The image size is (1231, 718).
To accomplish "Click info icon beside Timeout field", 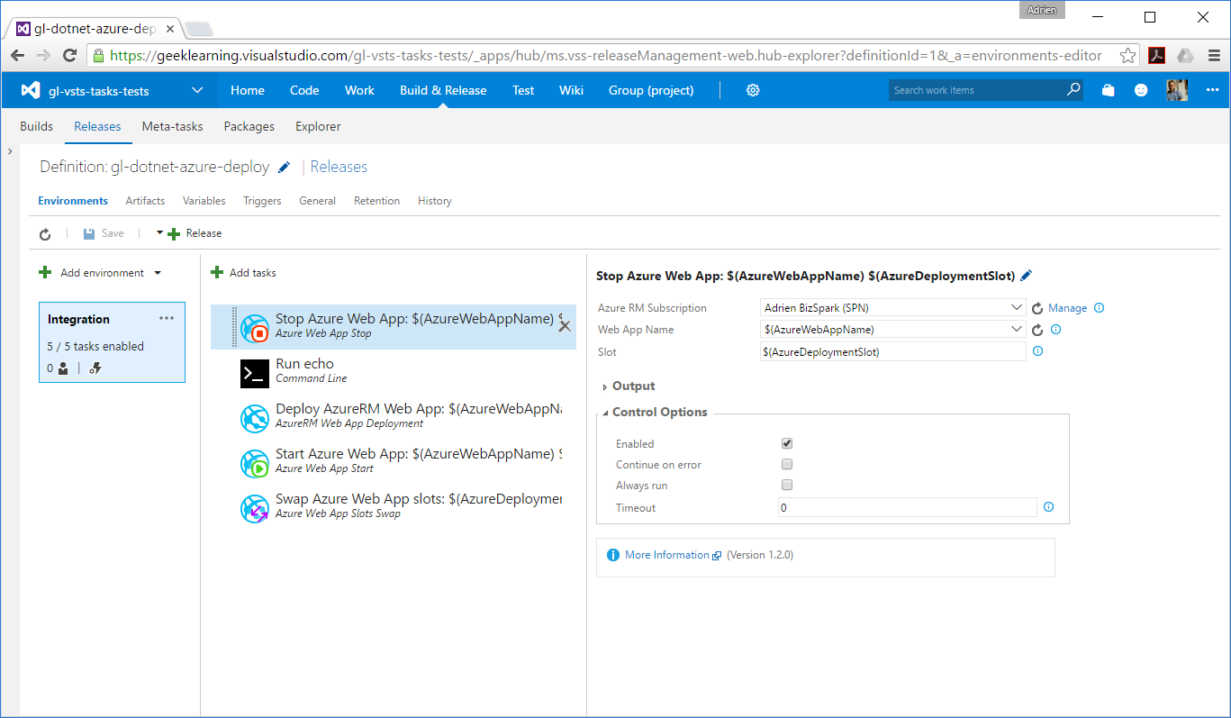I will click(x=1048, y=507).
